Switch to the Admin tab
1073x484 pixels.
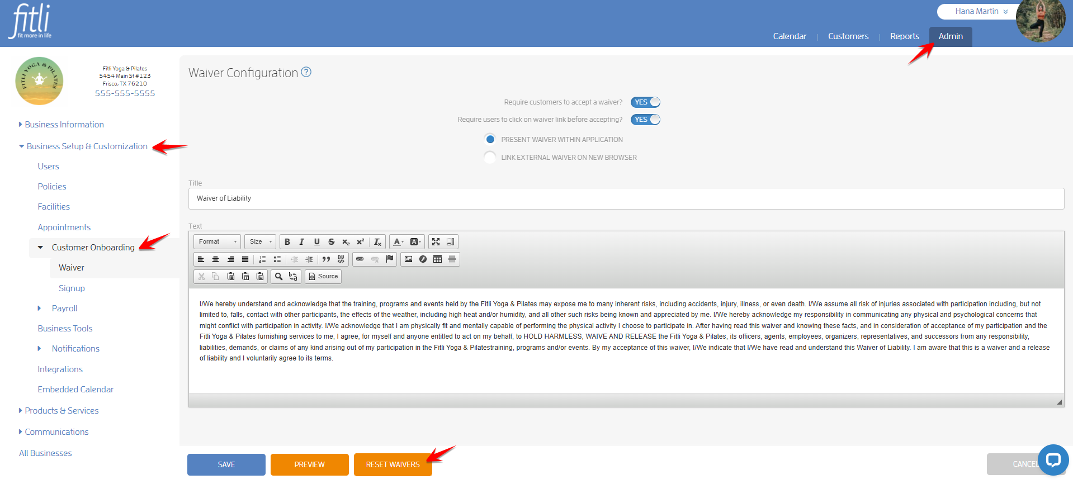(x=951, y=36)
